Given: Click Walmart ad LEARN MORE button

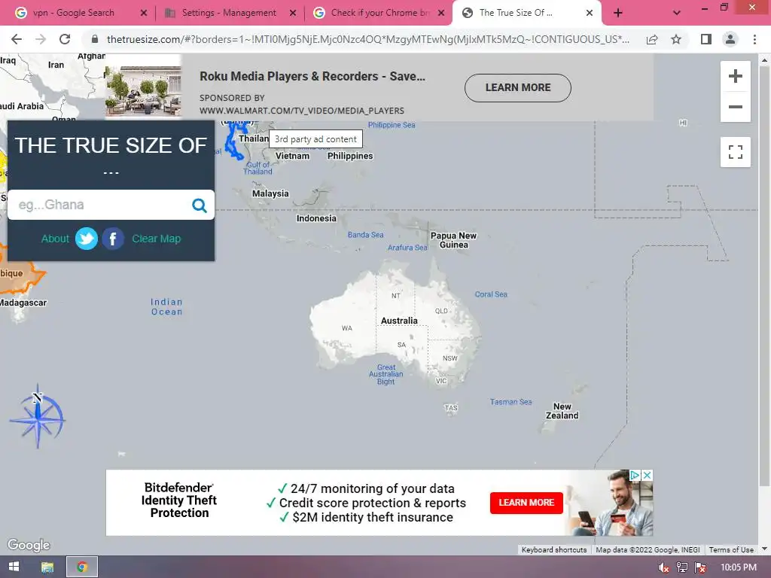Looking at the screenshot, I should 518,87.
